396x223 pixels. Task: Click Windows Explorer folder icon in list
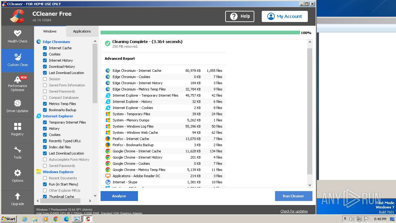click(39, 172)
